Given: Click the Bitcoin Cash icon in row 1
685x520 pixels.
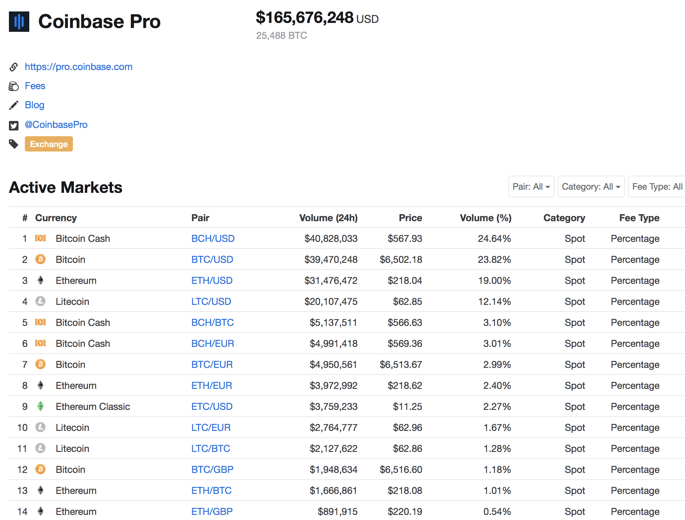Looking at the screenshot, I should 40,238.
